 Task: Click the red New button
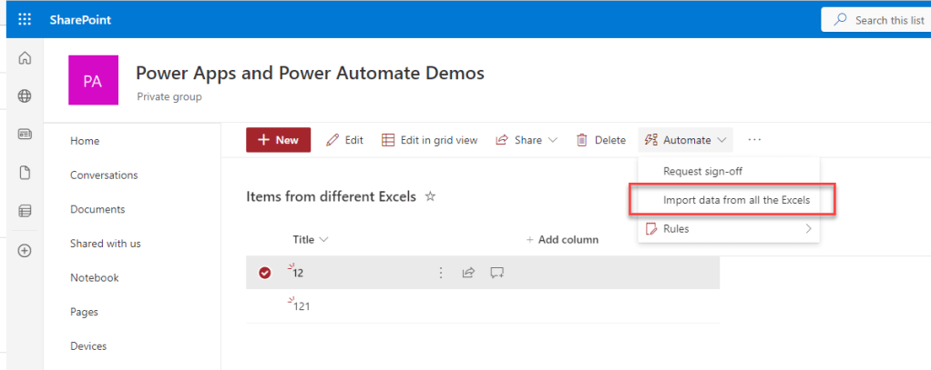[x=278, y=140]
